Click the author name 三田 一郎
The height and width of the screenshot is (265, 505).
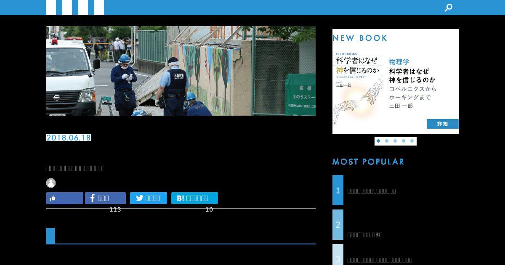pos(401,106)
